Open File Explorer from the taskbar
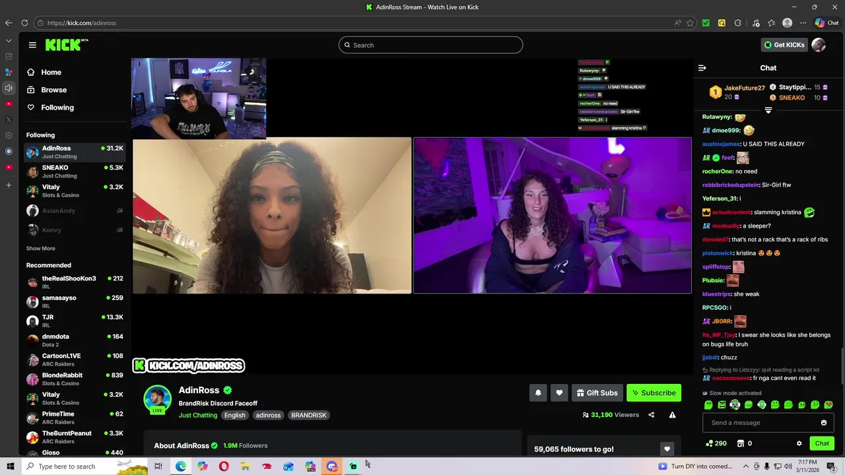Viewport: 845px width, 475px height. pyautogui.click(x=246, y=466)
